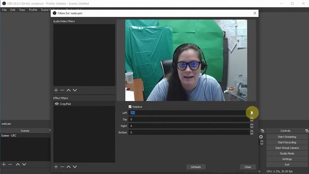Click the Close button in Filters dialog

248,167
